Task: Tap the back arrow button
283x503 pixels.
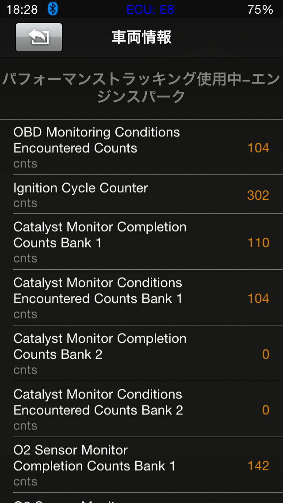Action: [39, 37]
